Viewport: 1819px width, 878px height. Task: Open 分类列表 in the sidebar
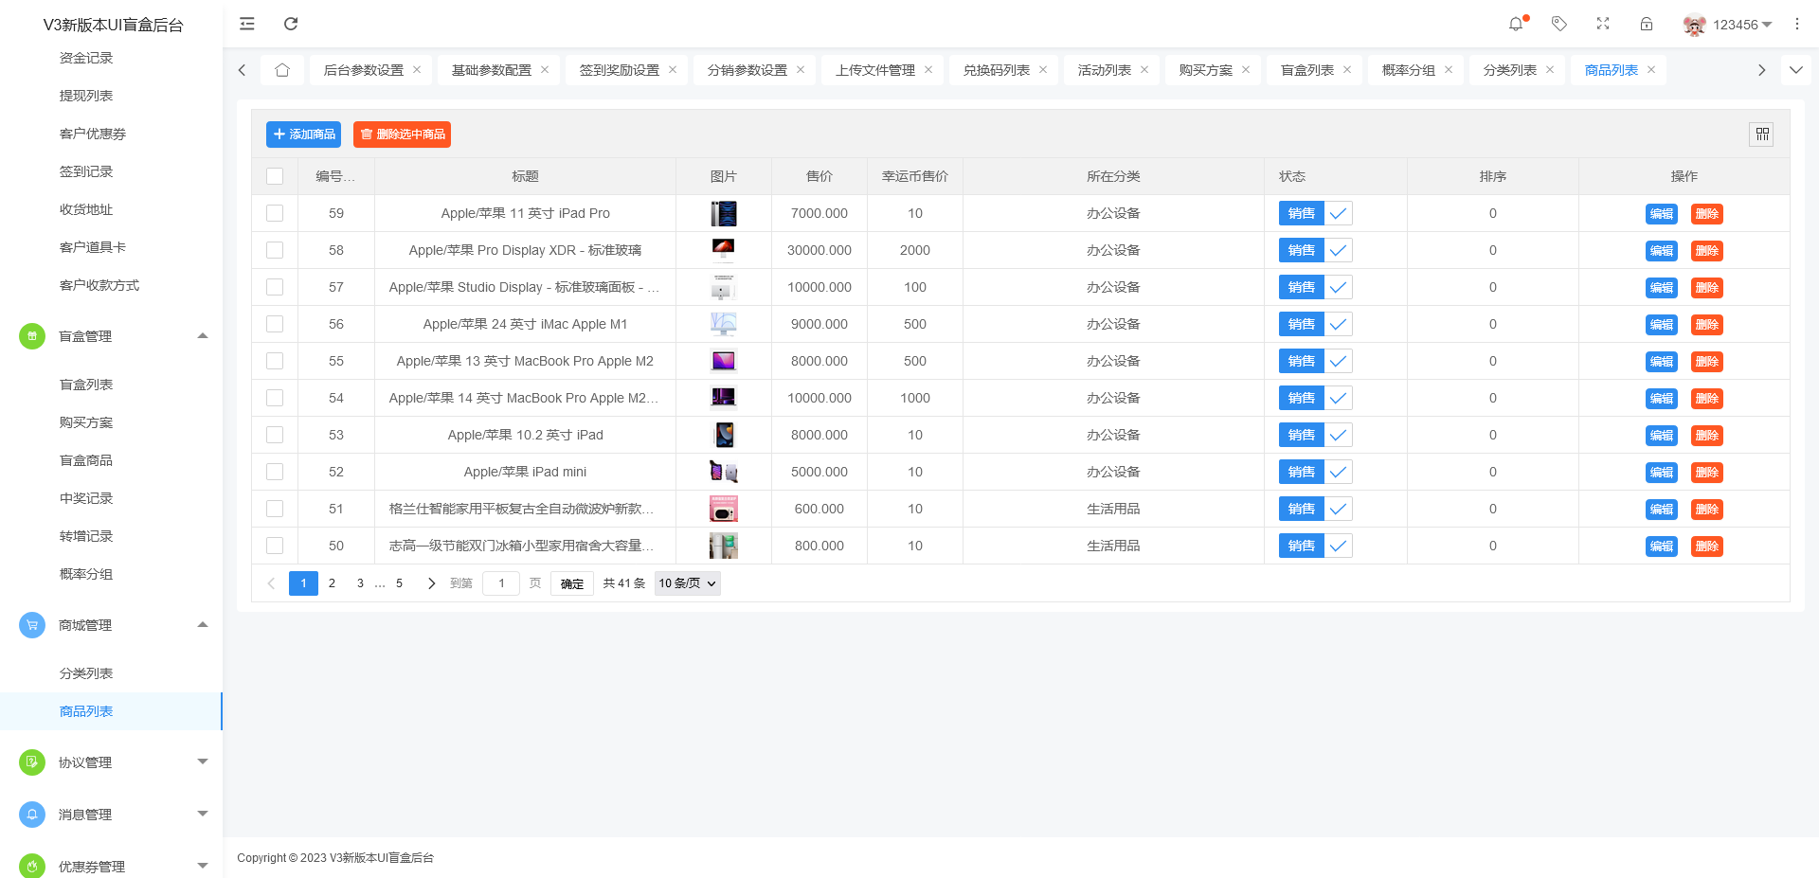[86, 673]
